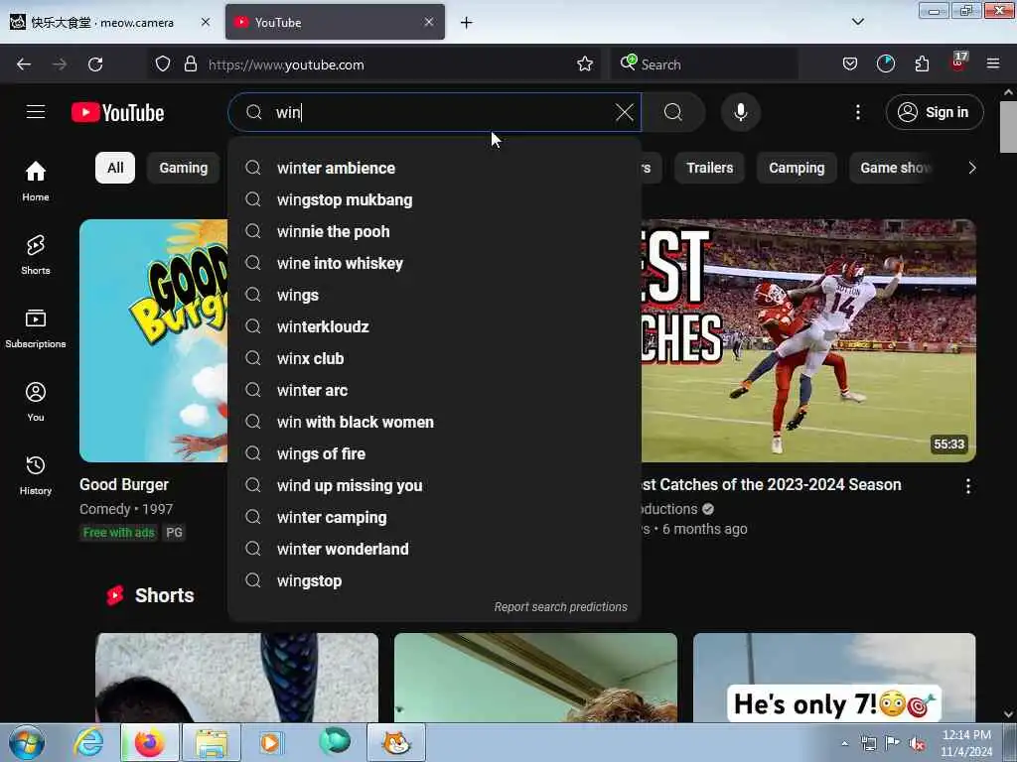The height and width of the screenshot is (762, 1017).
Task: Choose suggestion 'winterkloudz'
Action: (435, 326)
